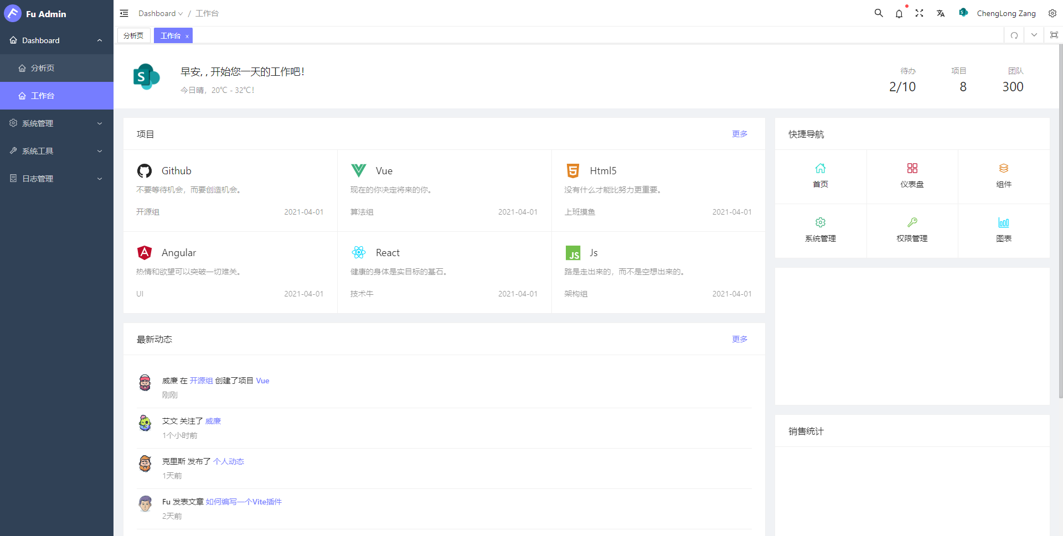Click 更多 in the 最新动态 panel

click(740, 339)
